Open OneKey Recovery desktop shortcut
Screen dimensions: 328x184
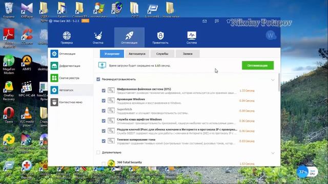point(9,91)
